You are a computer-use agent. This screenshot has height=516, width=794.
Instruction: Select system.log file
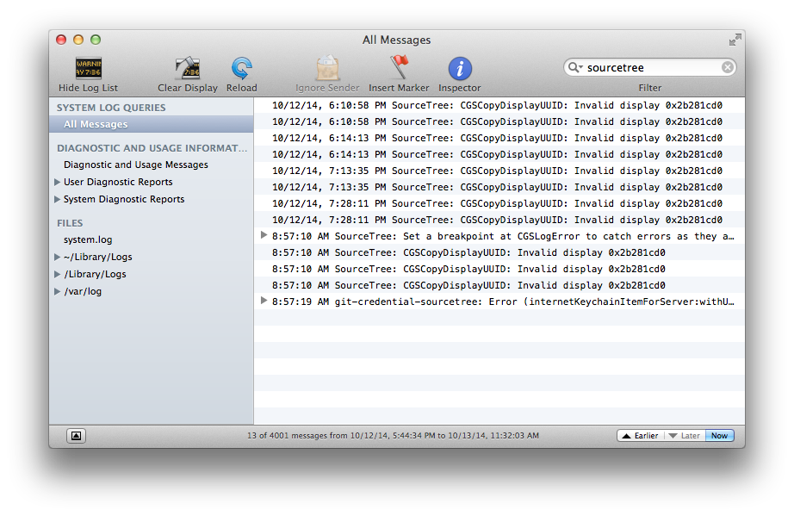pos(88,239)
